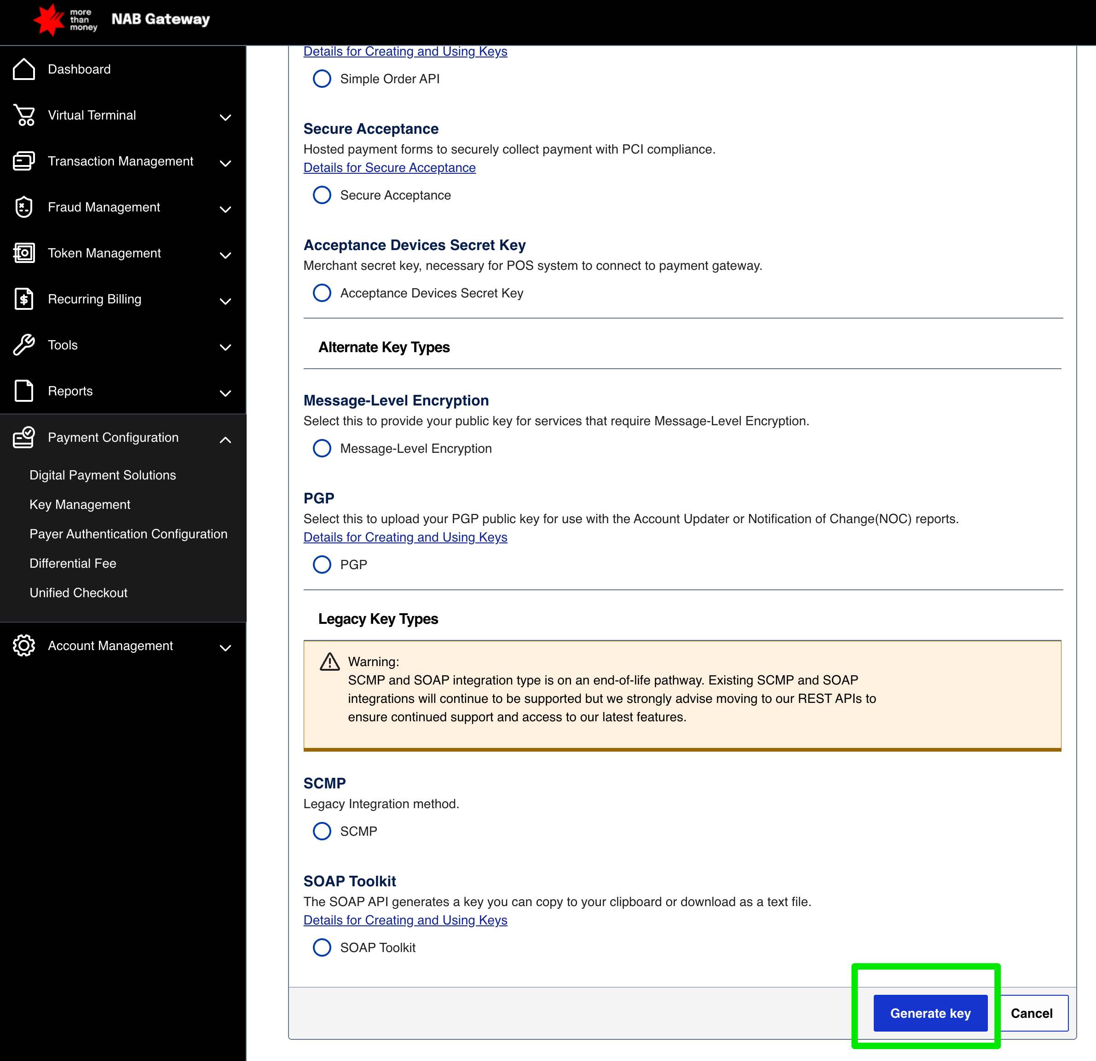Viewport: 1096px width, 1061px height.
Task: Open the Tools wrench icon
Action: click(x=23, y=345)
